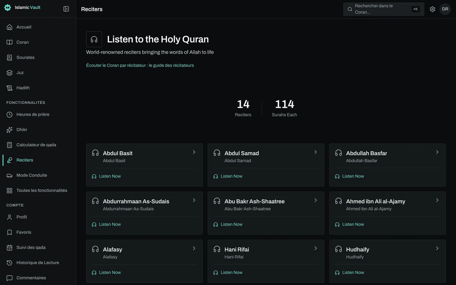Open DR user avatar menu
The height and width of the screenshot is (285, 456).
coord(445,9)
